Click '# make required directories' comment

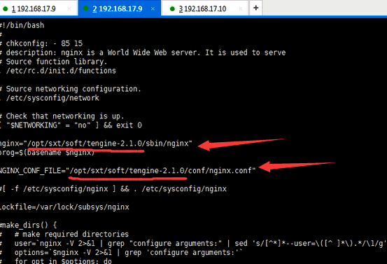(71, 234)
